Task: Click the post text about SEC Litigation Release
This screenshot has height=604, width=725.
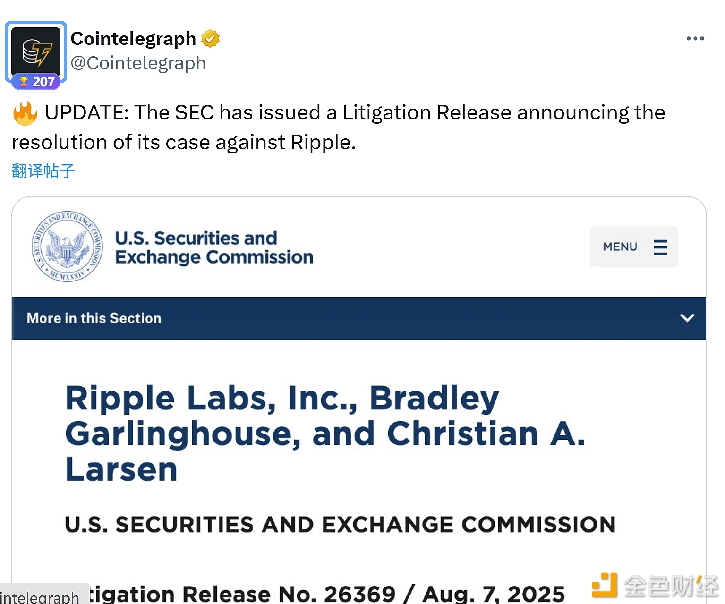Action: pos(338,127)
